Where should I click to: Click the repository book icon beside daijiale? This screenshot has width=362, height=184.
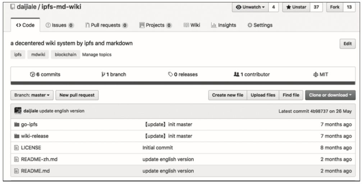pos(13,7)
